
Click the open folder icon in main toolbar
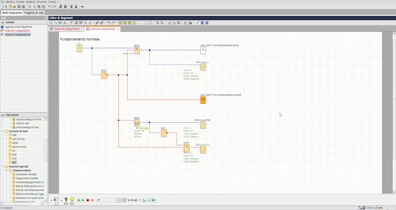pyautogui.click(x=10, y=7)
